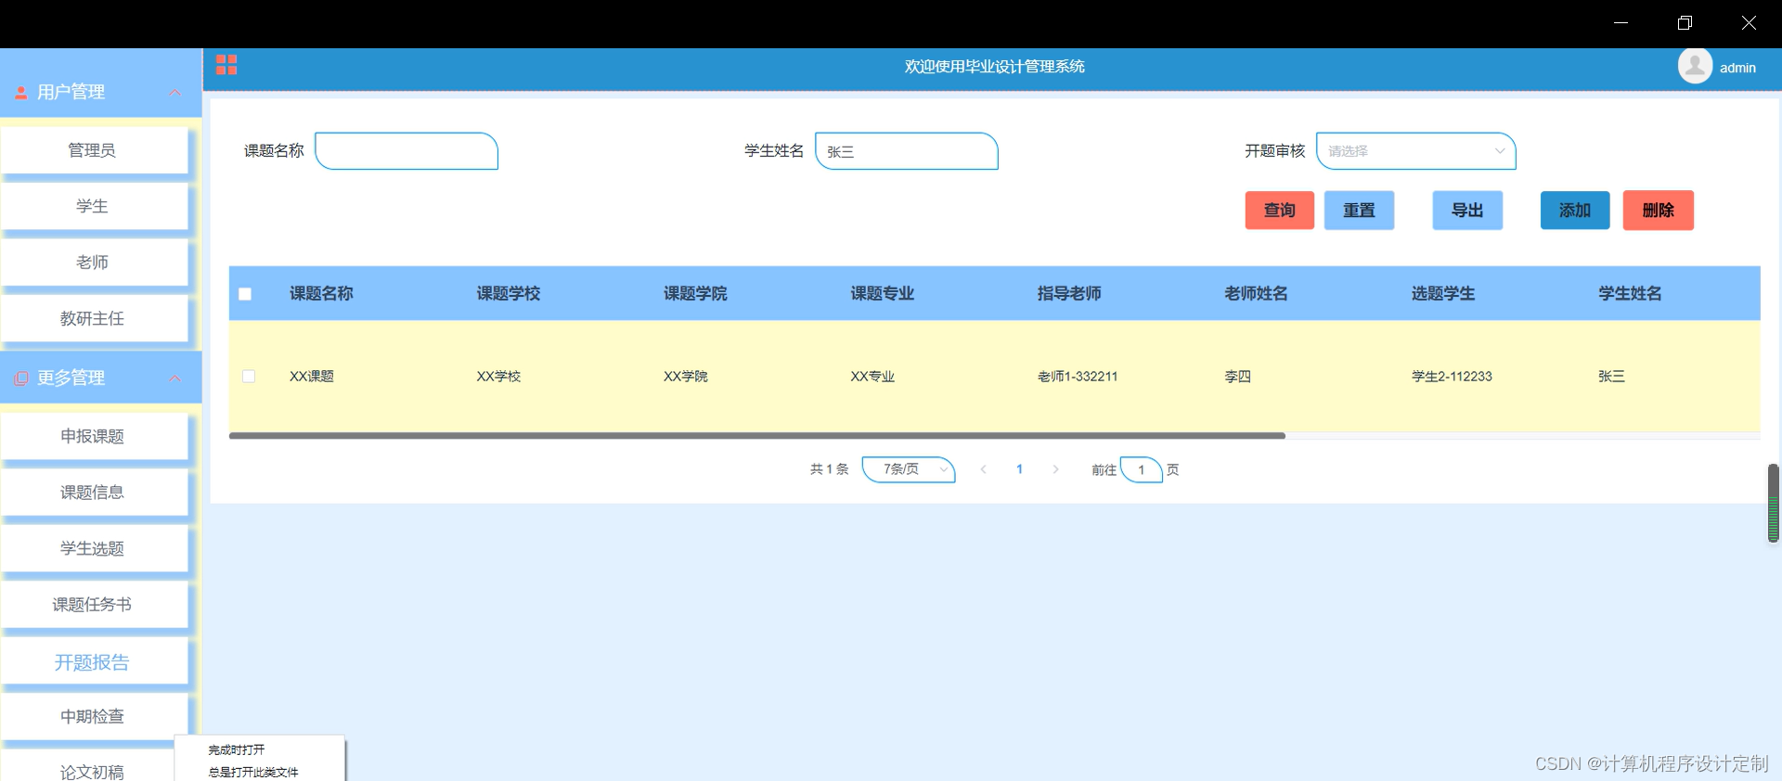The width and height of the screenshot is (1782, 781).
Task: Click the 共 1 条 total count text
Action: coord(830,469)
